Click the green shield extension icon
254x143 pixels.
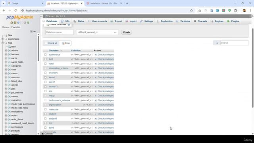click(x=229, y=11)
